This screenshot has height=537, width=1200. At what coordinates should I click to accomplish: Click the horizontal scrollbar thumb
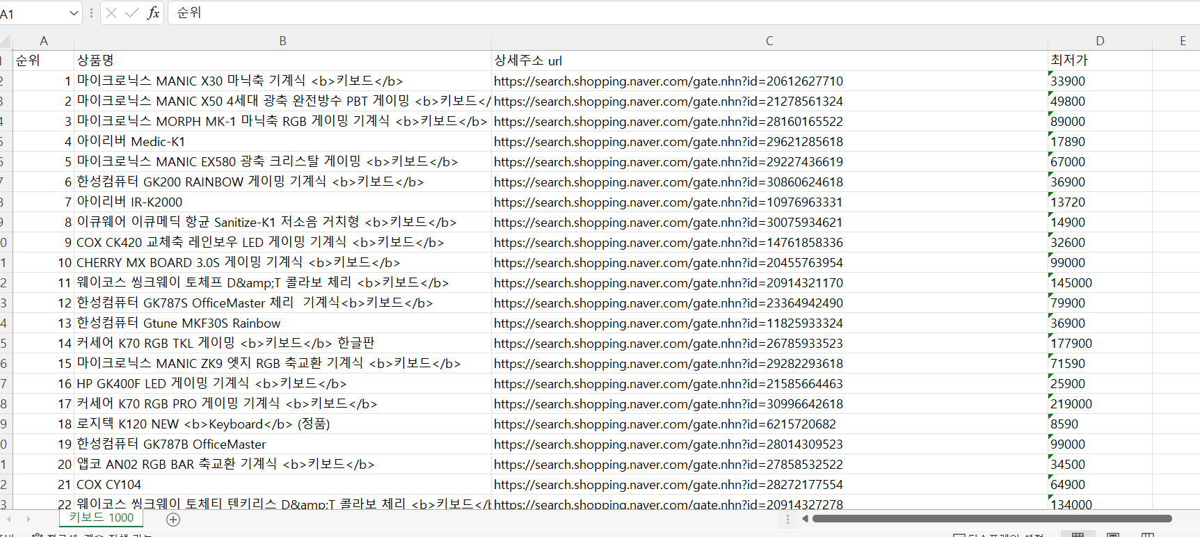click(x=992, y=518)
